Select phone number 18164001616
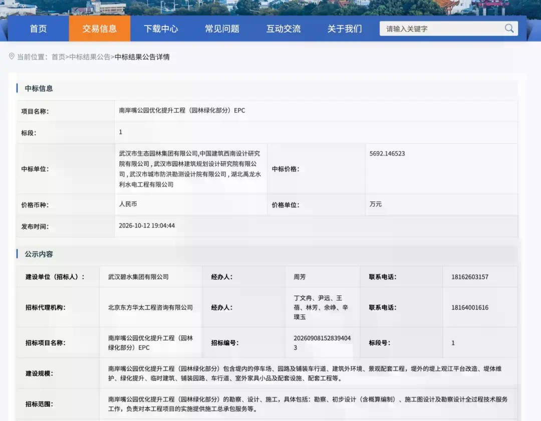The height and width of the screenshot is (421, 541). coord(469,307)
